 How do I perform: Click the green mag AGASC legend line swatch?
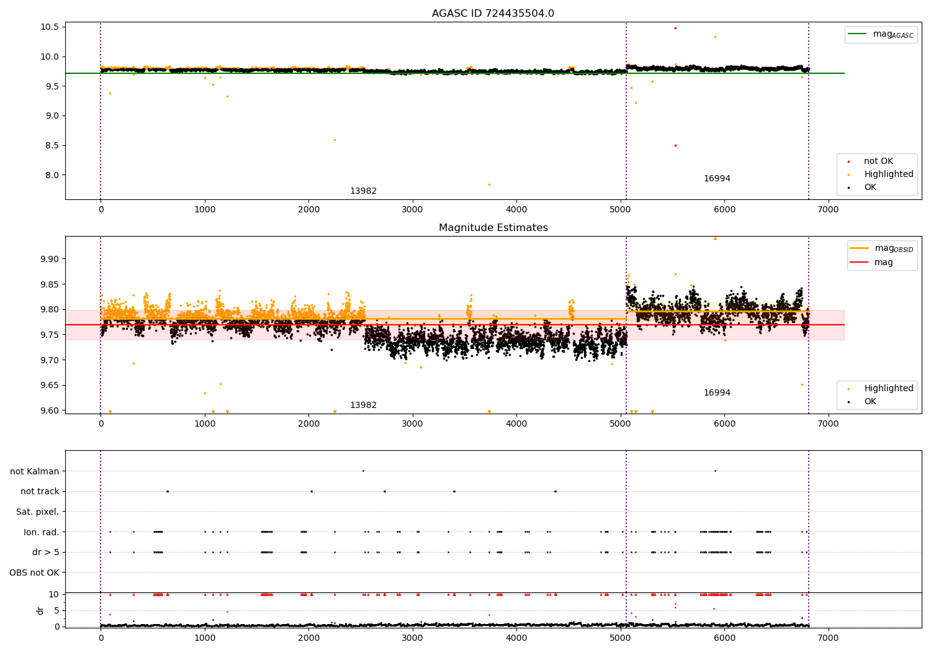[858, 34]
